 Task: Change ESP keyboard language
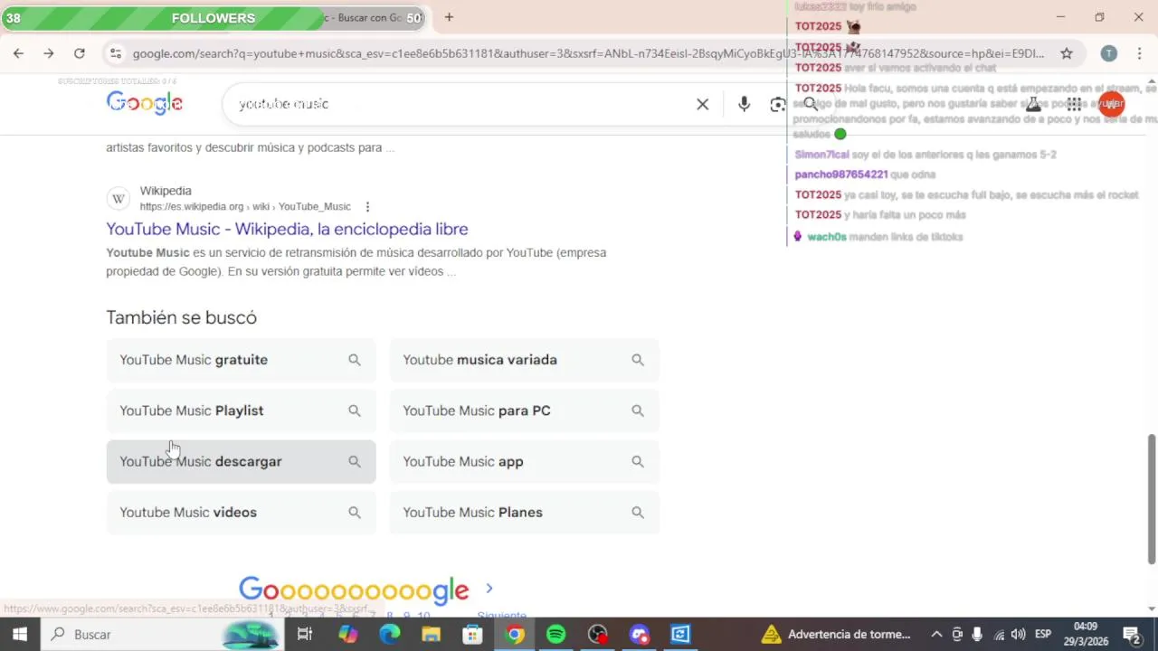tap(1043, 634)
